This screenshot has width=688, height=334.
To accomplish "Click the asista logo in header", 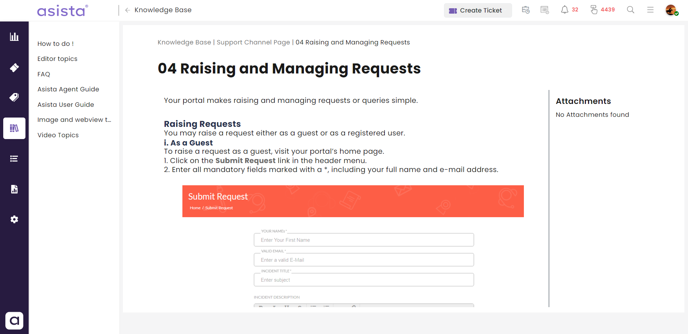I will coord(63,11).
